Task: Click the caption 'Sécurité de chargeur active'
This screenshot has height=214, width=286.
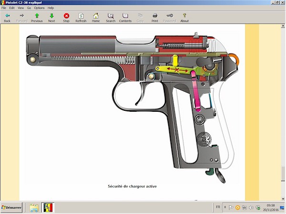Action: tap(132, 186)
